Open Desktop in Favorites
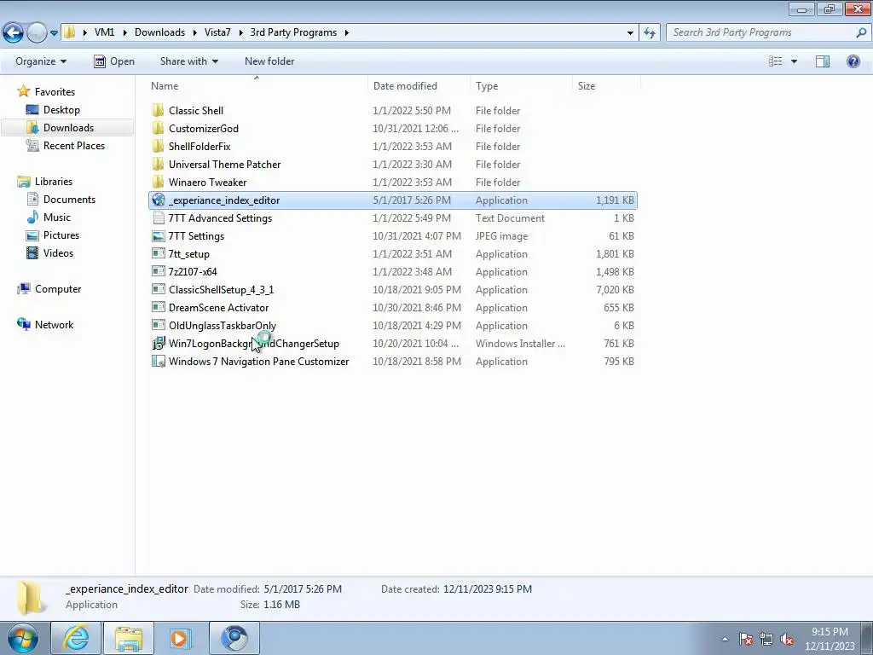 [x=61, y=110]
